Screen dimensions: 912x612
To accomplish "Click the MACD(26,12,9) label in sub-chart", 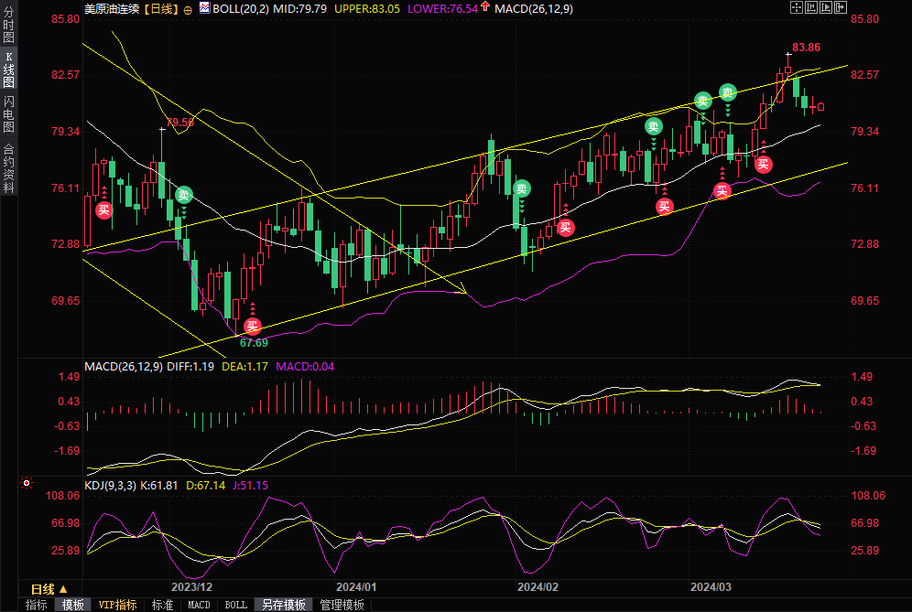I will tap(123, 366).
